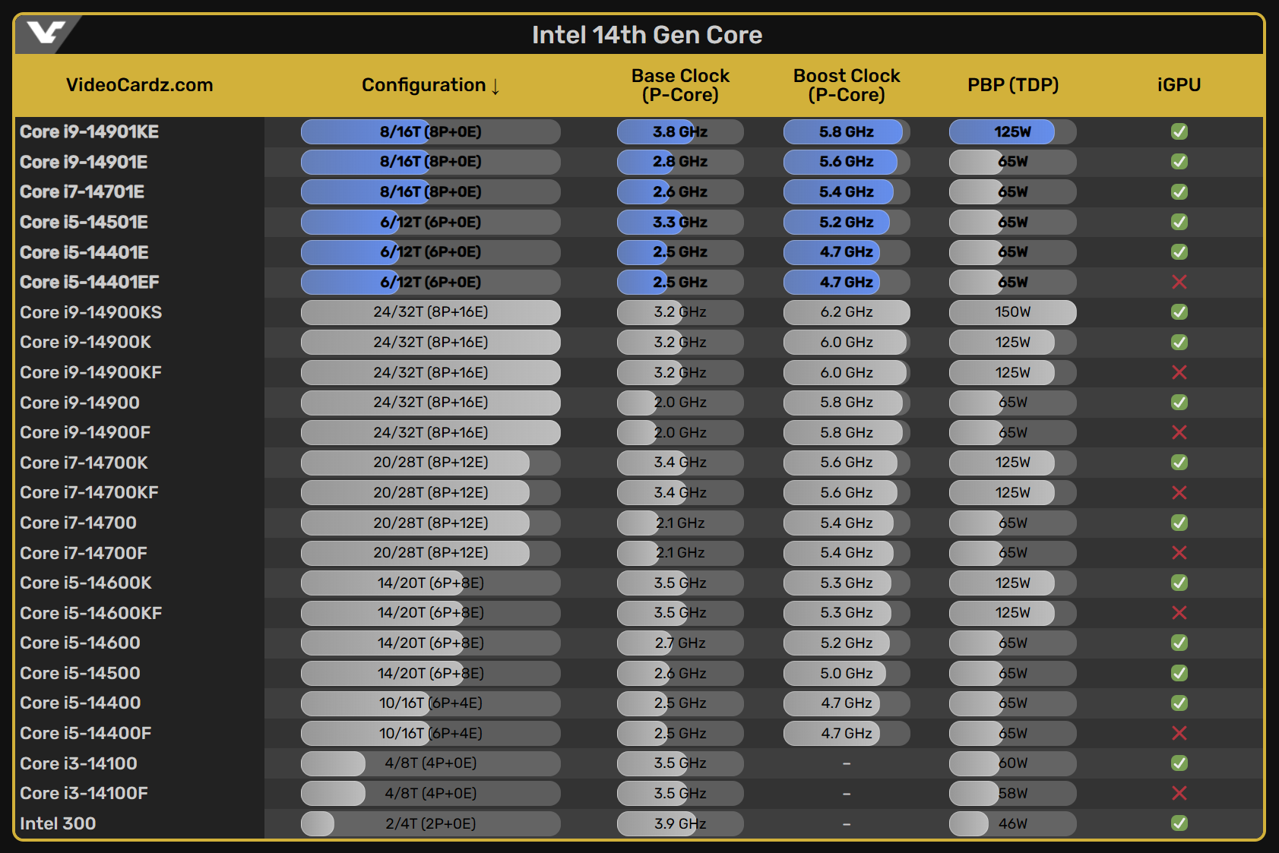Select the Core i9-14901E row name
1279x853 pixels.
84,162
